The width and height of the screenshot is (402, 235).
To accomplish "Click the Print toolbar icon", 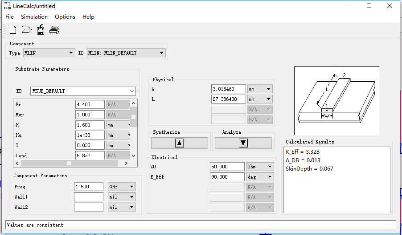I will coord(54,30).
